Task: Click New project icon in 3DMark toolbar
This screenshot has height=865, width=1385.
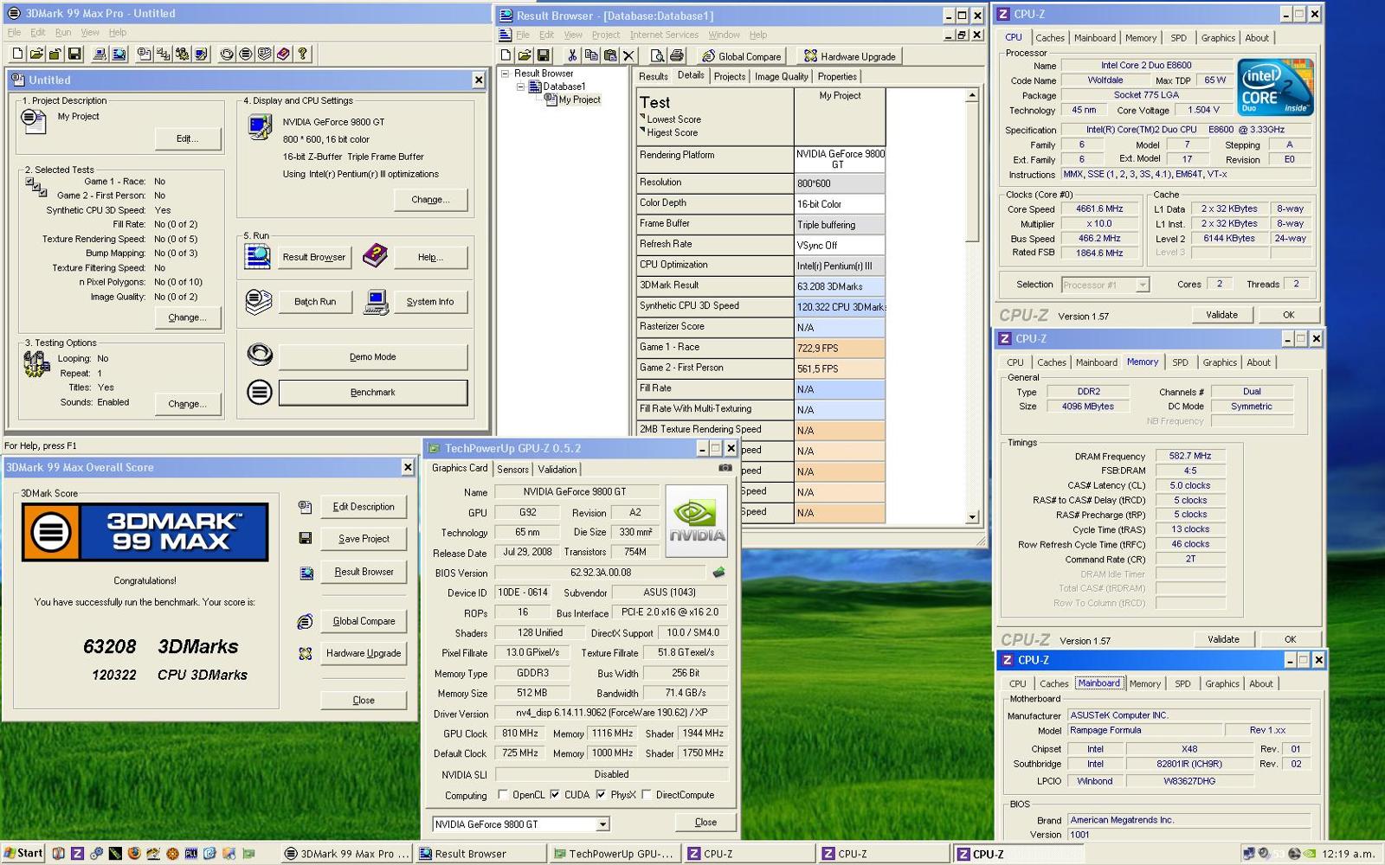Action: (x=17, y=54)
